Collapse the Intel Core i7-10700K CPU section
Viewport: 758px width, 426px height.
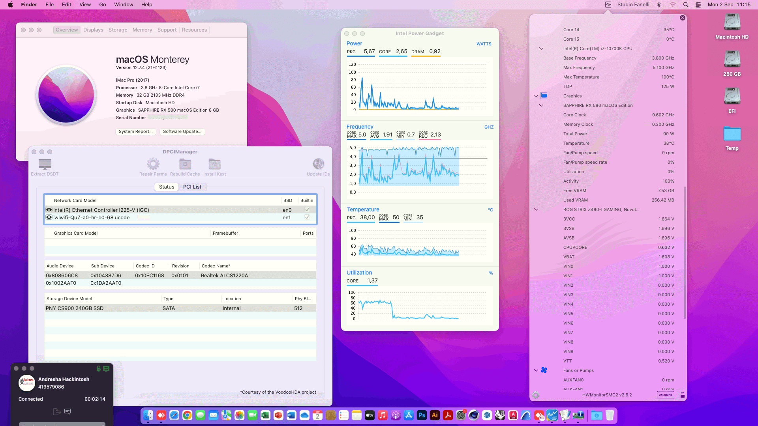click(x=540, y=49)
